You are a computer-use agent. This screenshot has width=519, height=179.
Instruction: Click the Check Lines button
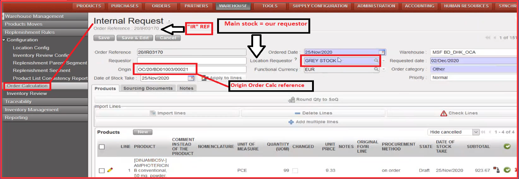459,113
